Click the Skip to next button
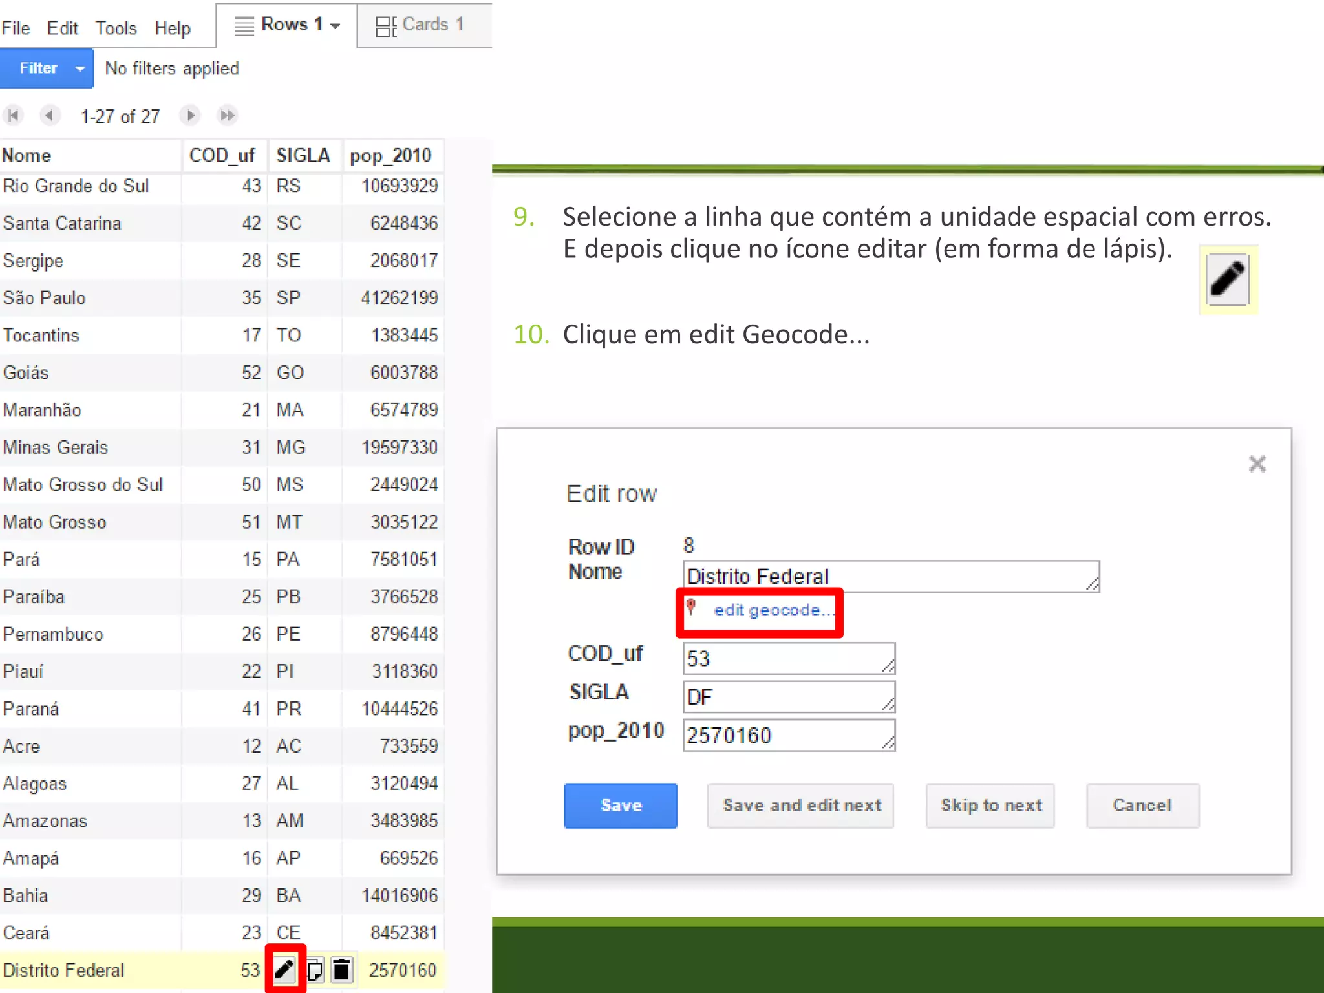Image resolution: width=1324 pixels, height=993 pixels. (990, 806)
